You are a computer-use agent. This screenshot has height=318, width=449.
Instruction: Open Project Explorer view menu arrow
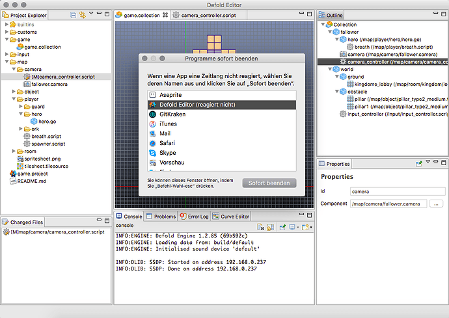[x=92, y=14]
